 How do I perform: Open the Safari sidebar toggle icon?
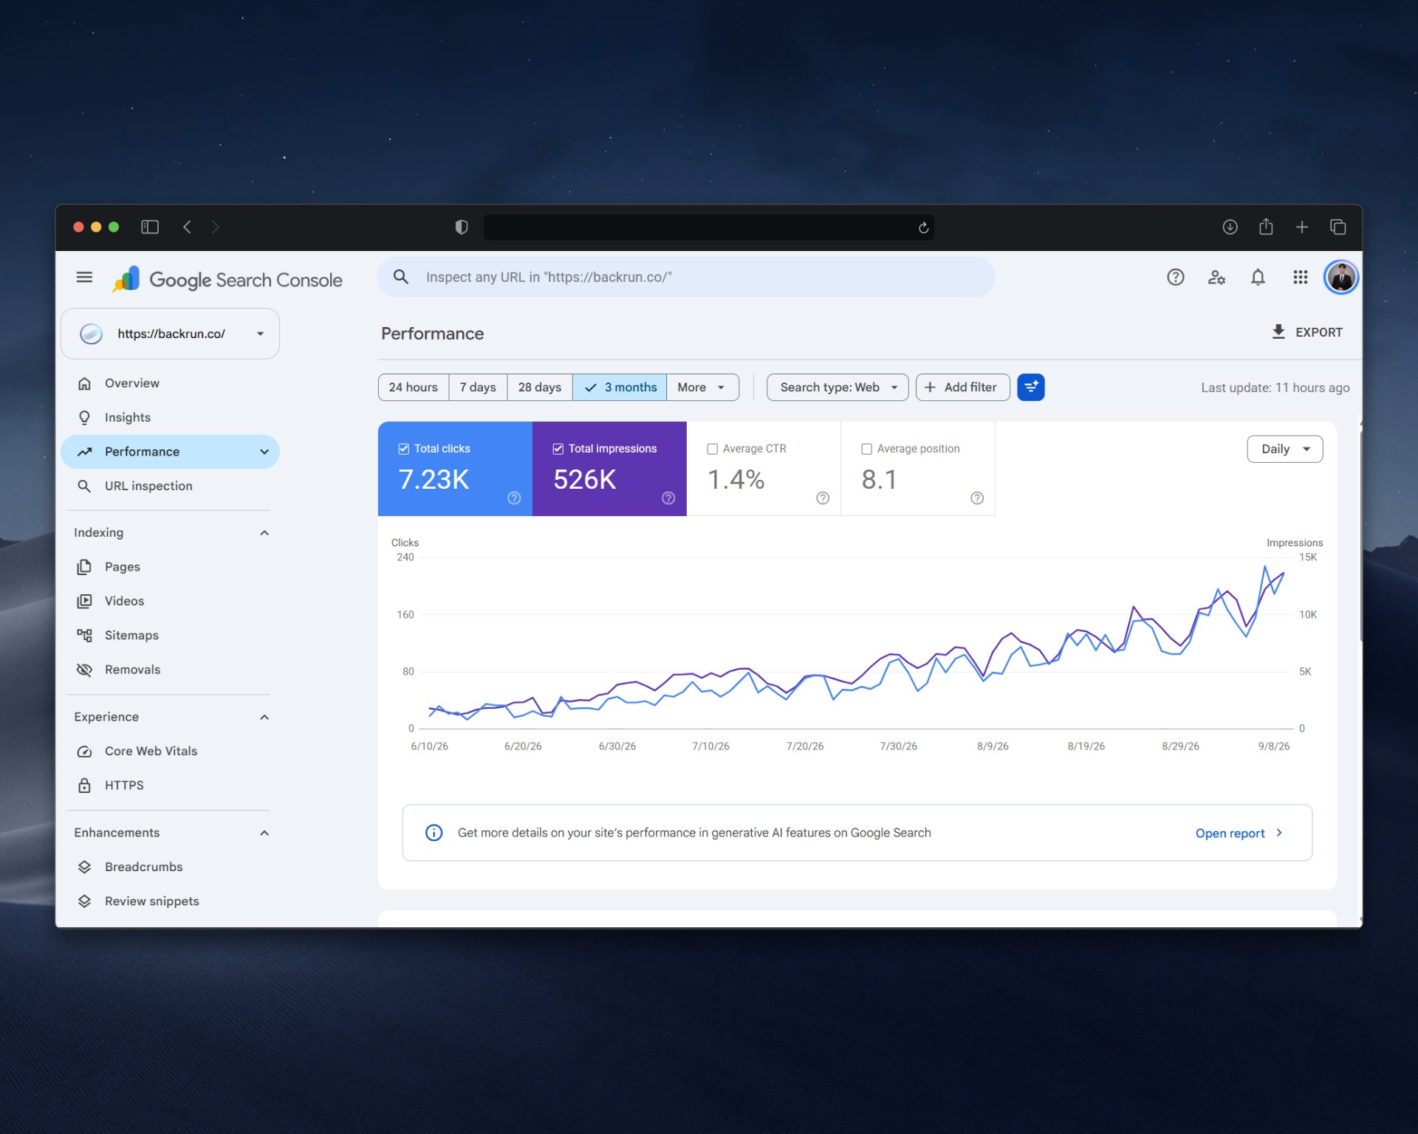(x=150, y=227)
